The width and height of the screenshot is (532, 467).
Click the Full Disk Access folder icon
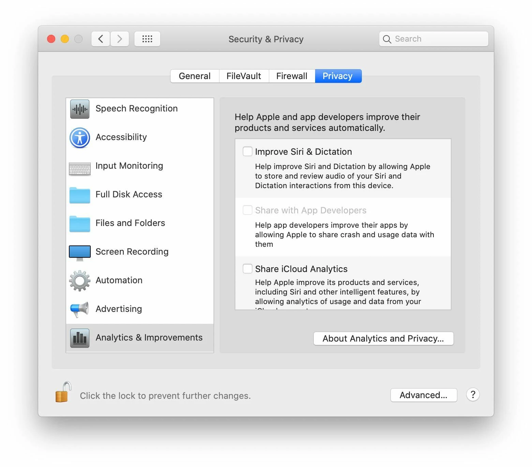tap(80, 195)
